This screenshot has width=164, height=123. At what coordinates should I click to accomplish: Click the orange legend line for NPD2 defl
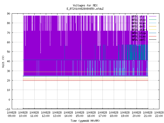(x=152, y=26)
